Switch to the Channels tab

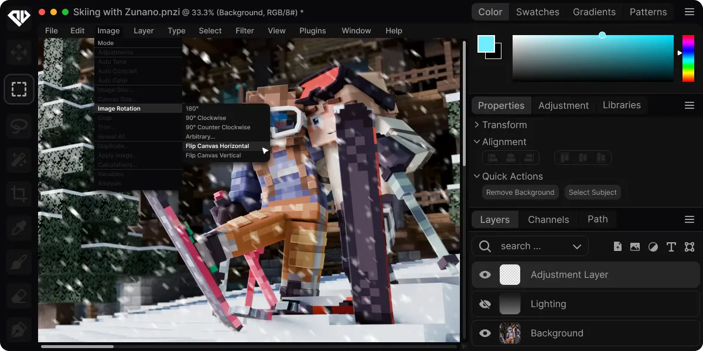click(x=548, y=219)
